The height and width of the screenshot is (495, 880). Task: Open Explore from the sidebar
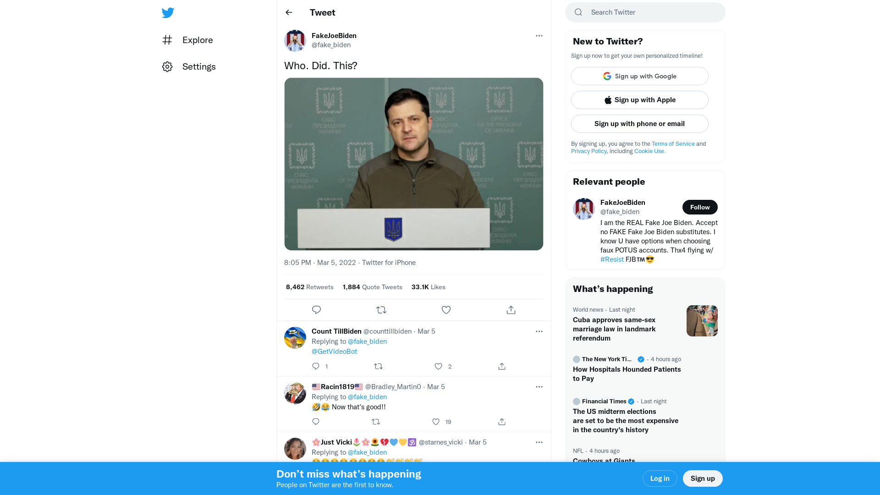tap(187, 40)
